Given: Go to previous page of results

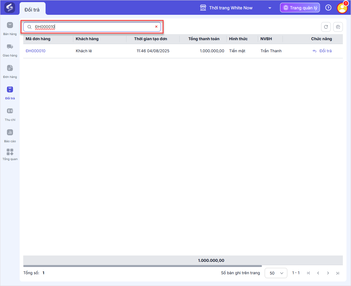Looking at the screenshot, I should (x=318, y=273).
